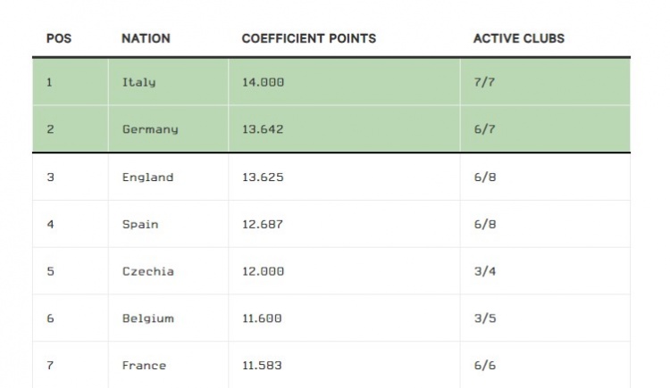This screenshot has height=388, width=670.
Task: Click the 11.600 points value for Belgium
Action: [x=263, y=318]
